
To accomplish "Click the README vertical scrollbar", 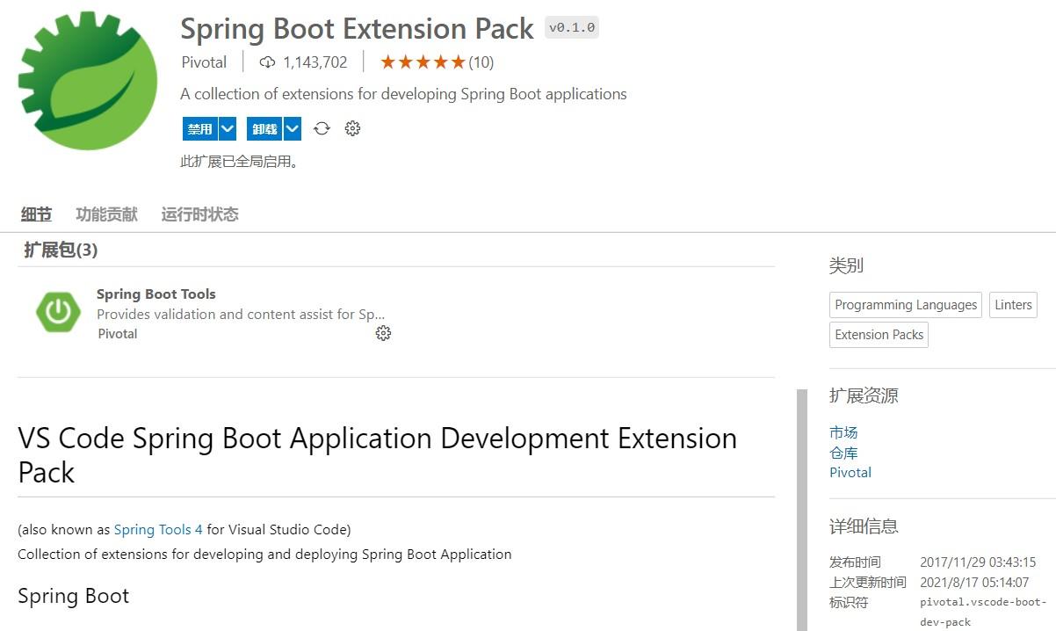I will pyautogui.click(x=801, y=510).
